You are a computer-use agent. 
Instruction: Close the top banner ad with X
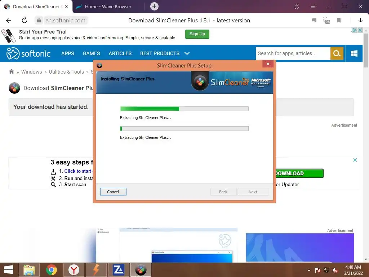pos(360,30)
